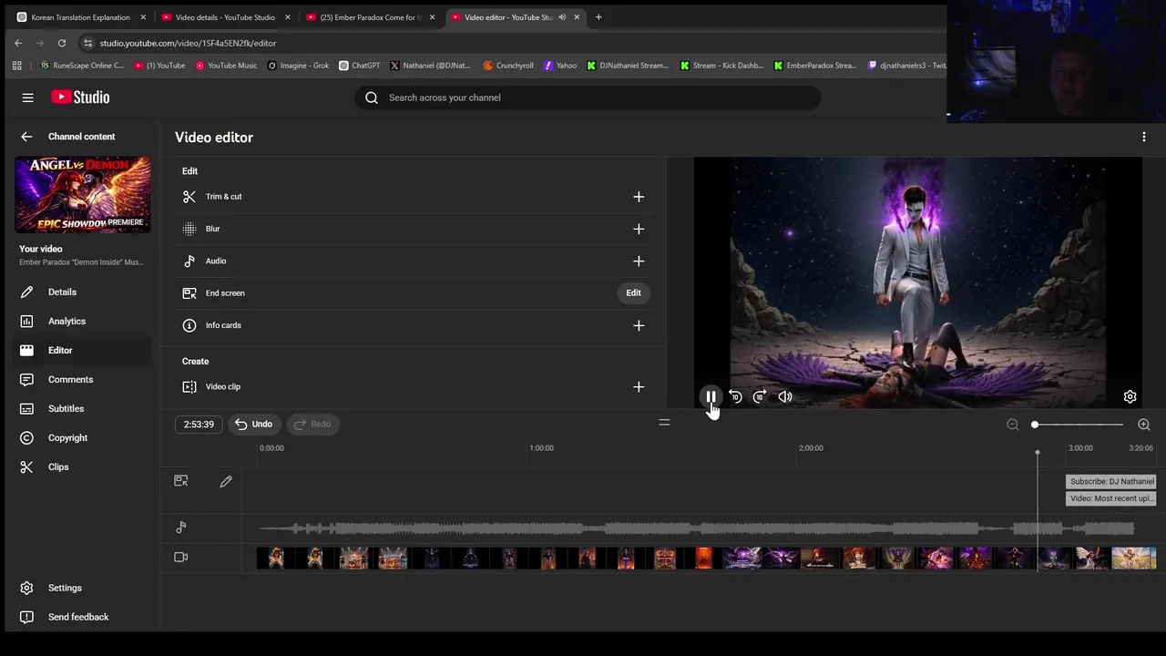Switch to Ember Paradox browser tab
Image resolution: width=1166 pixels, height=656 pixels.
370,17
